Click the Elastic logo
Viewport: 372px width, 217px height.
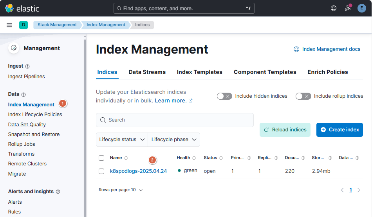coord(22,8)
